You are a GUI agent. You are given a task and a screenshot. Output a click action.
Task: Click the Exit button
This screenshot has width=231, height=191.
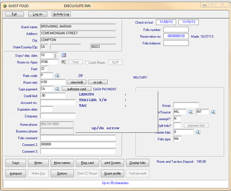14,14
